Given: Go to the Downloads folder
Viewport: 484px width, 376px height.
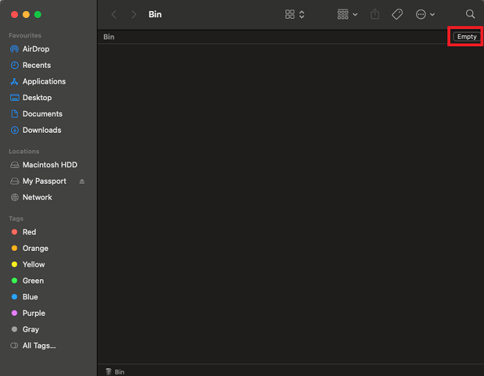Looking at the screenshot, I should tap(41, 130).
